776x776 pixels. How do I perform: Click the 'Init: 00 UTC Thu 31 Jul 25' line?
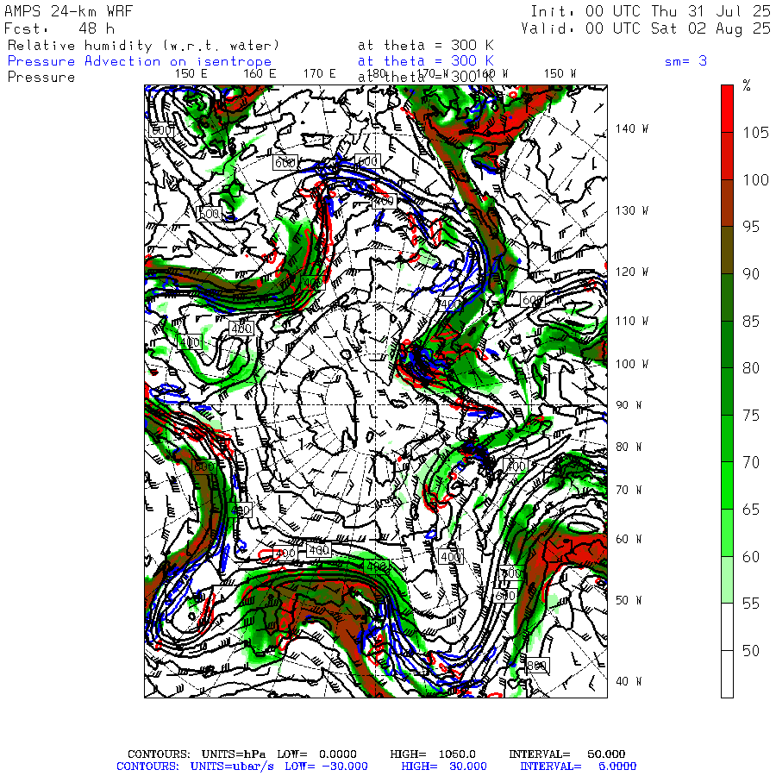point(650,11)
